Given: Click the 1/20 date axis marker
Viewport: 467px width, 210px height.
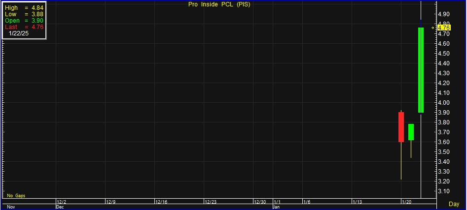Looking at the screenshot, I should pos(407,202).
